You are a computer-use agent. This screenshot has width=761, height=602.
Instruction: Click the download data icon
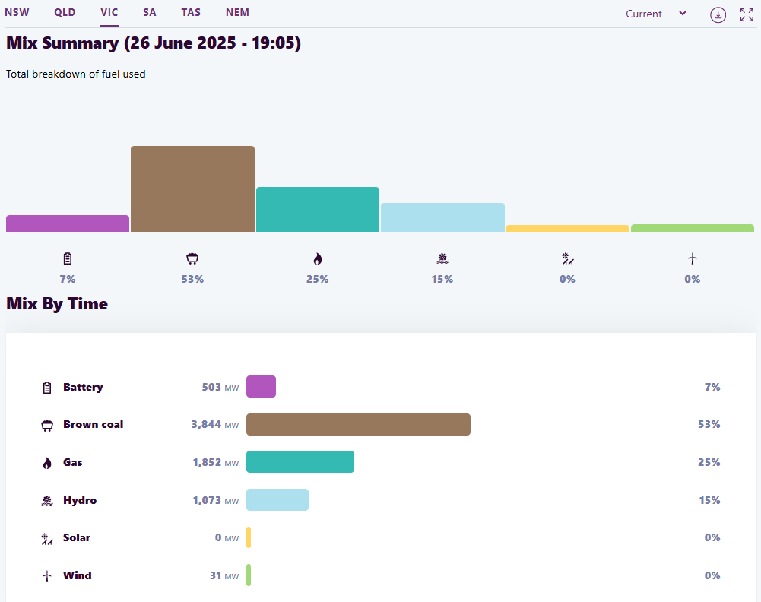718,14
